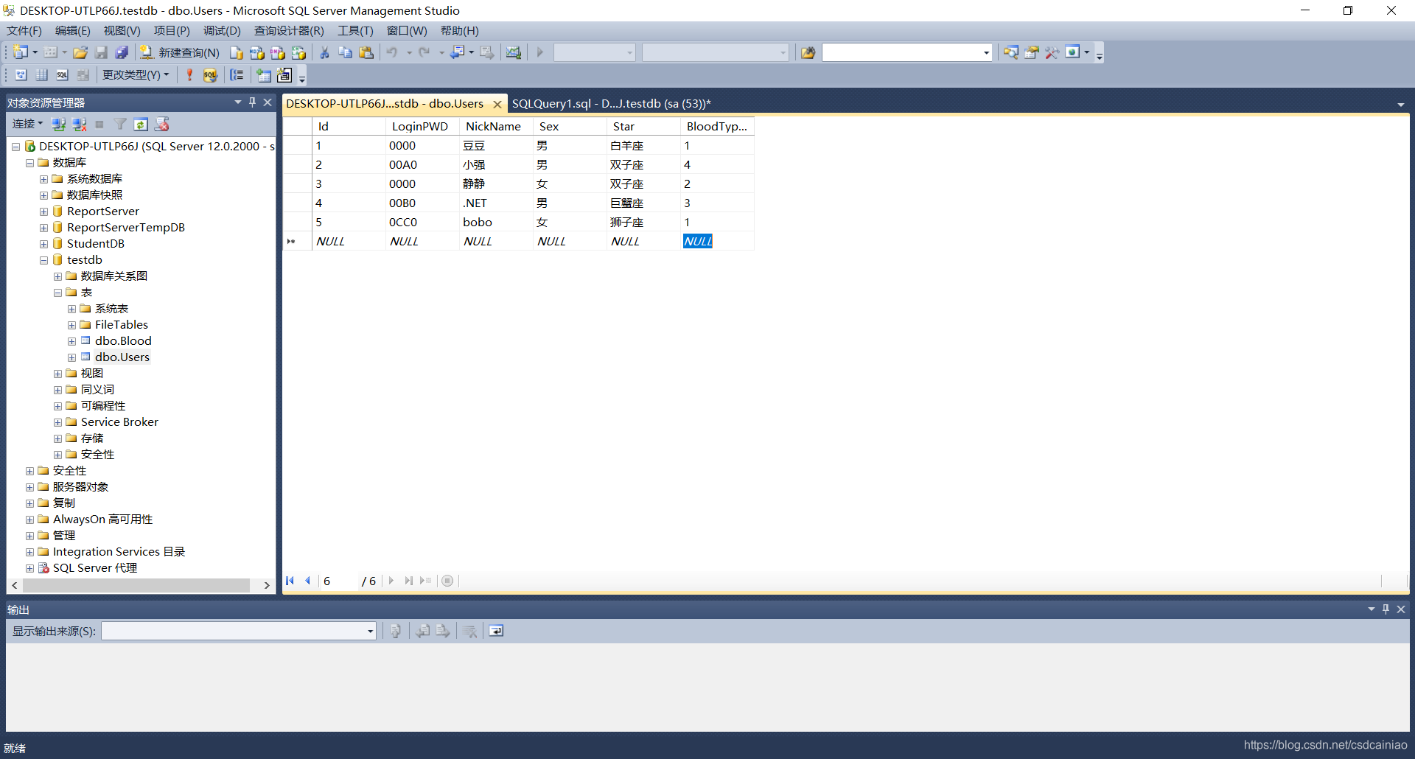Click the current record number field

click(x=339, y=581)
